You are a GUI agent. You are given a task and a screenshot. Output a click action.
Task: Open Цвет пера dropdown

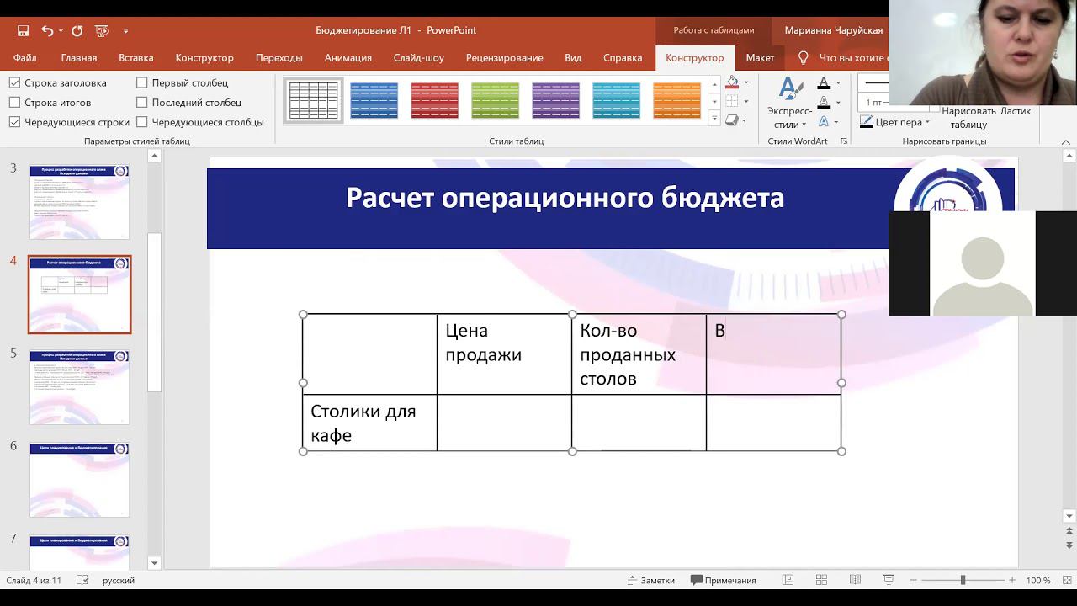click(927, 123)
